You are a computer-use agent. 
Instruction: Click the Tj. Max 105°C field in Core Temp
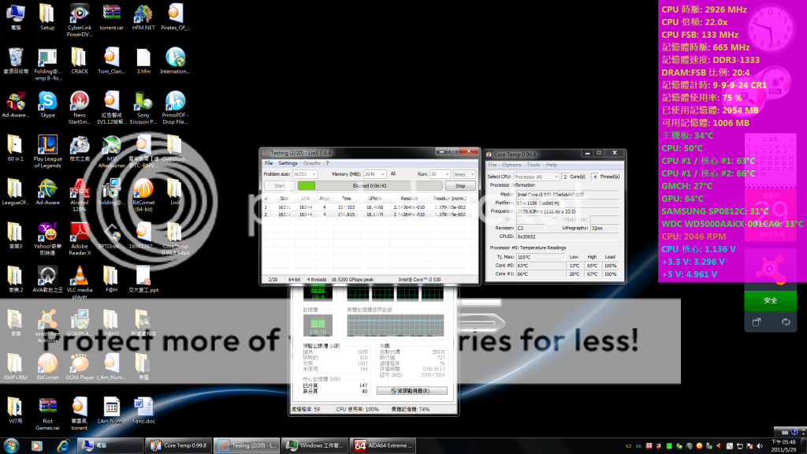[541, 257]
